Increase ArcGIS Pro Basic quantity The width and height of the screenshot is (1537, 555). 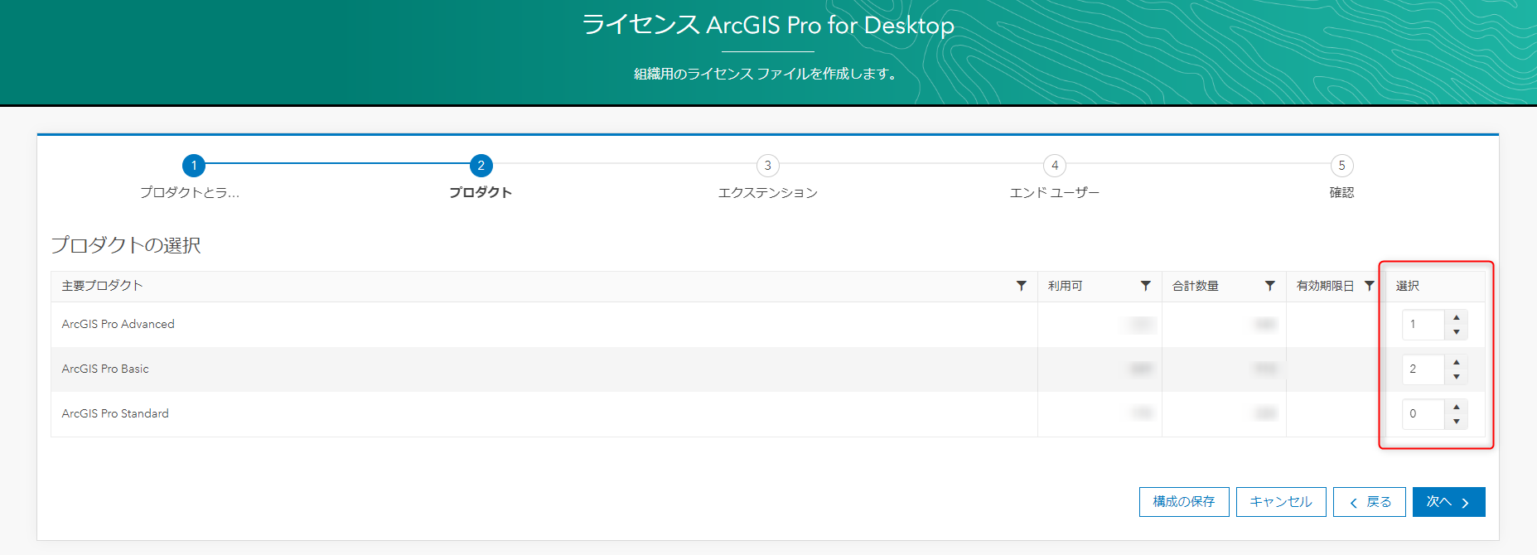coord(1457,362)
